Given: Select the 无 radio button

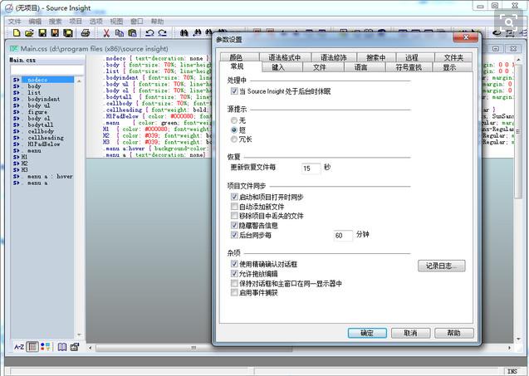Looking at the screenshot, I should click(235, 120).
